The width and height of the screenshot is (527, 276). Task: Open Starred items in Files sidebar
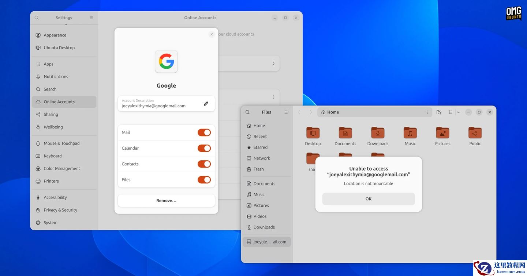[x=260, y=147]
